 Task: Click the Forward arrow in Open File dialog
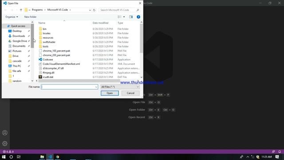coord(12,10)
